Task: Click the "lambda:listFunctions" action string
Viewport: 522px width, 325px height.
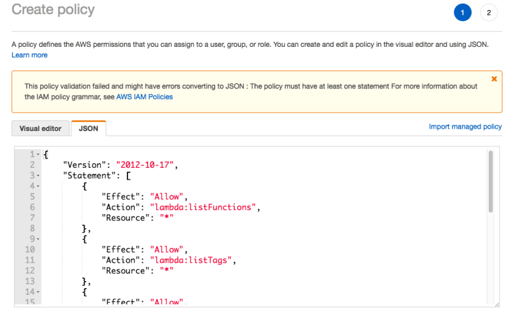Action: (203, 207)
